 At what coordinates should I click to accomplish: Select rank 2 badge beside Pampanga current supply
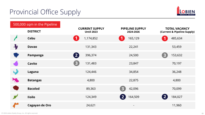click(x=76, y=55)
